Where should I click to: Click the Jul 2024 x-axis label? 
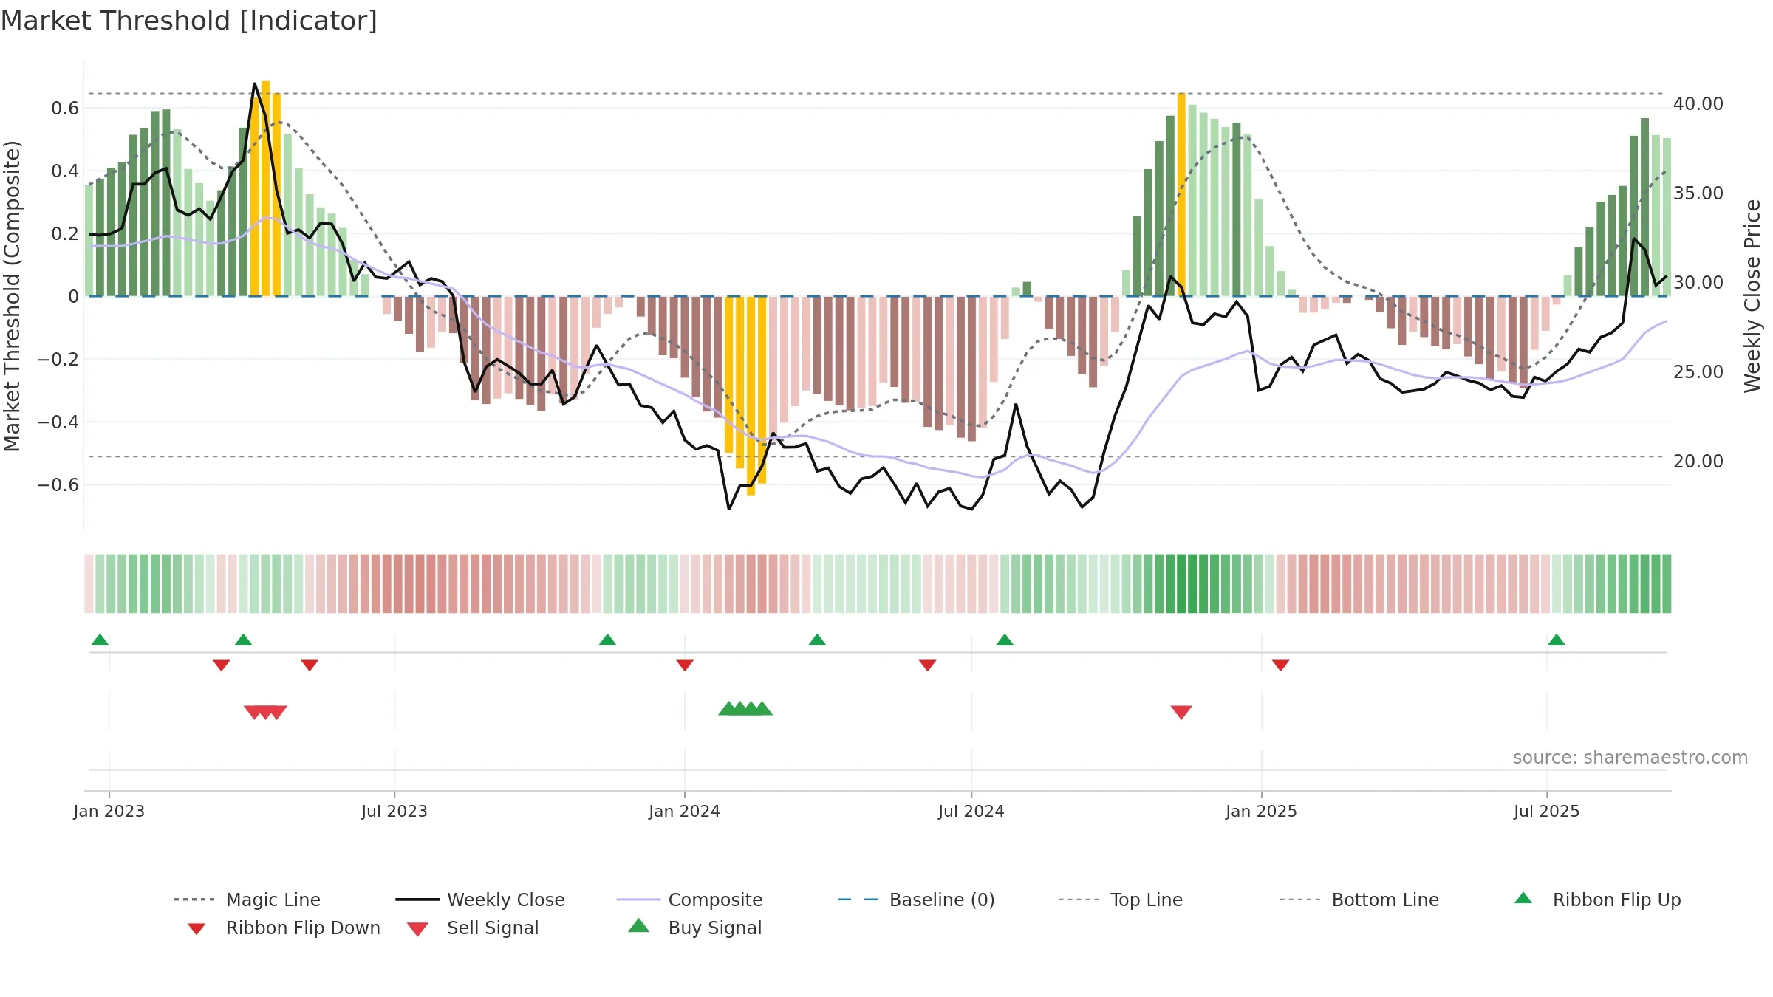971,811
